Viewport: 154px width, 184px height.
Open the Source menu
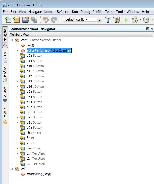coord(49,12)
